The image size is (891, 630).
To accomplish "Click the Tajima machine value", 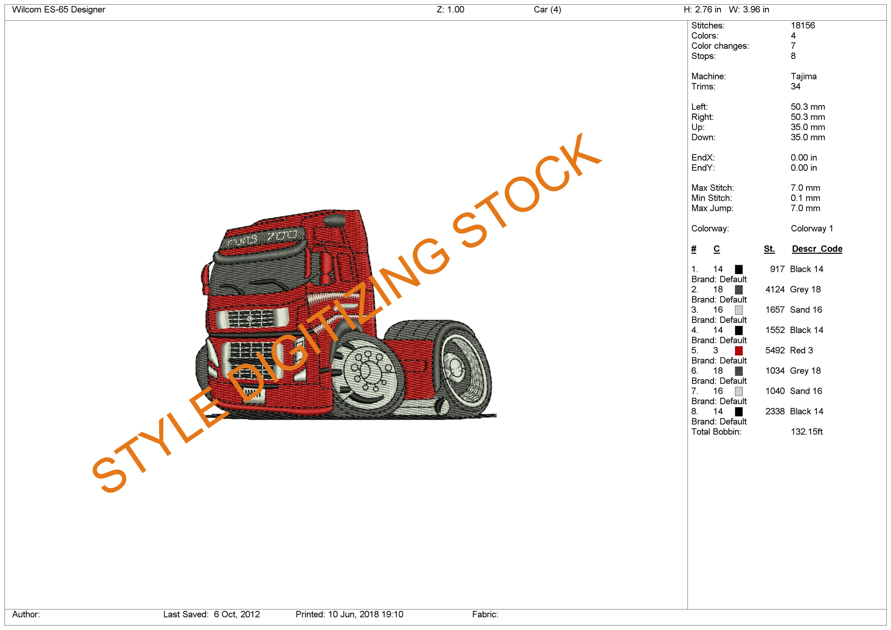I will (803, 76).
